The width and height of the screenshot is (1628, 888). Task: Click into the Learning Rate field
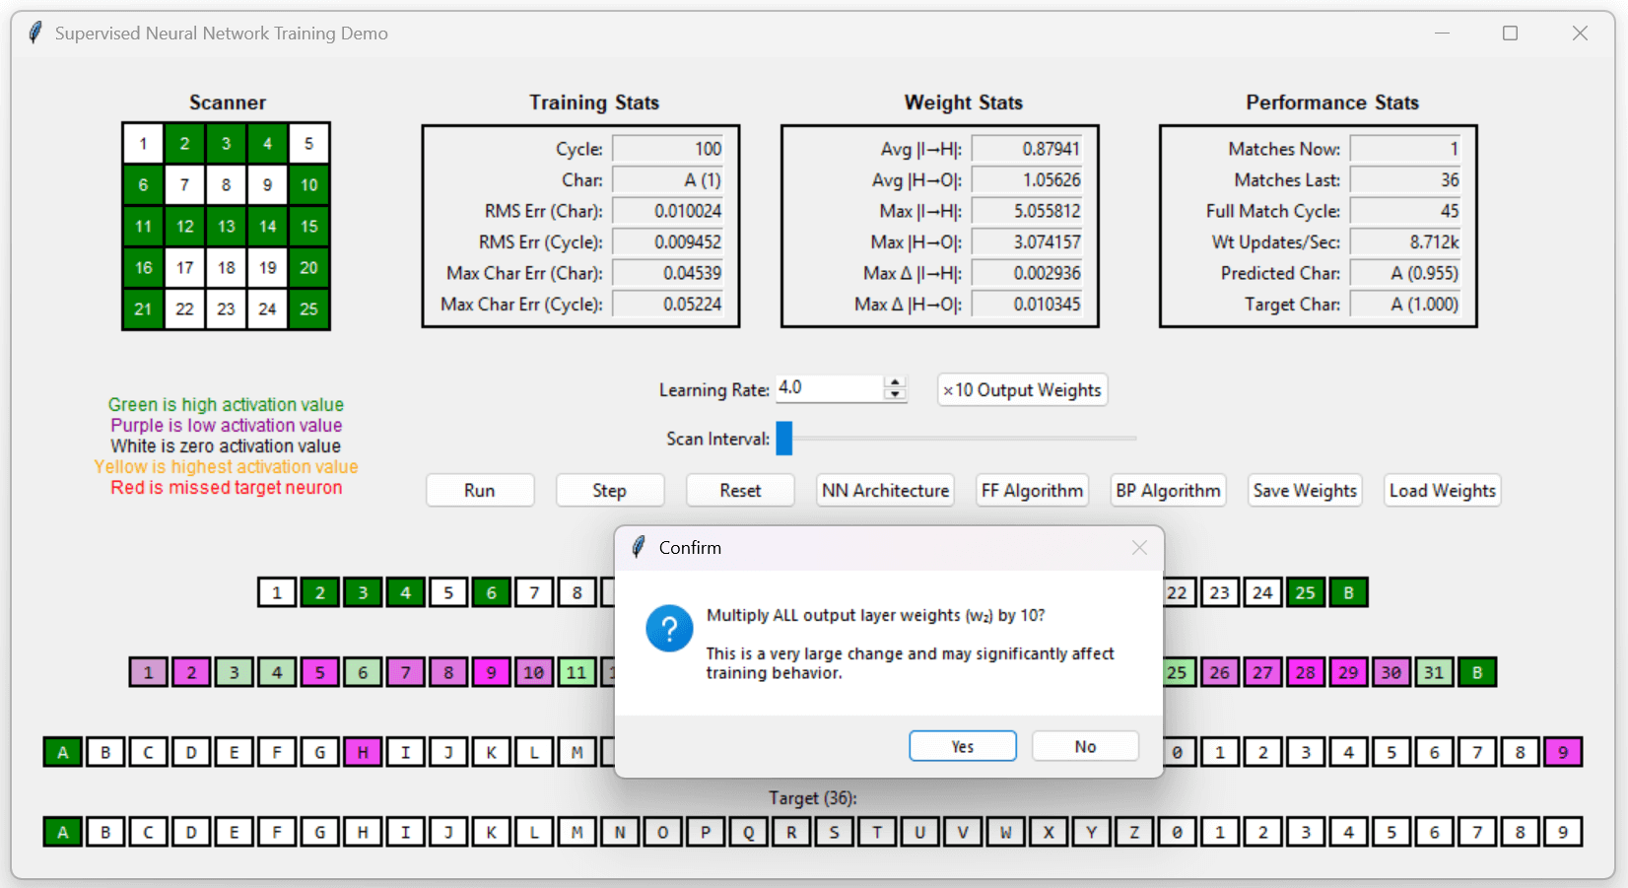coord(830,388)
